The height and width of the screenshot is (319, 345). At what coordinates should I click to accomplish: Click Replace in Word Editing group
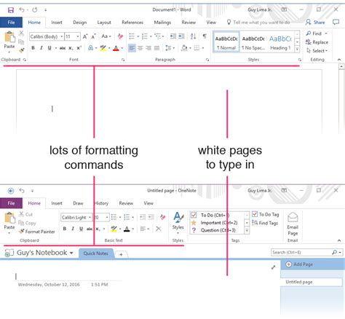[317, 42]
